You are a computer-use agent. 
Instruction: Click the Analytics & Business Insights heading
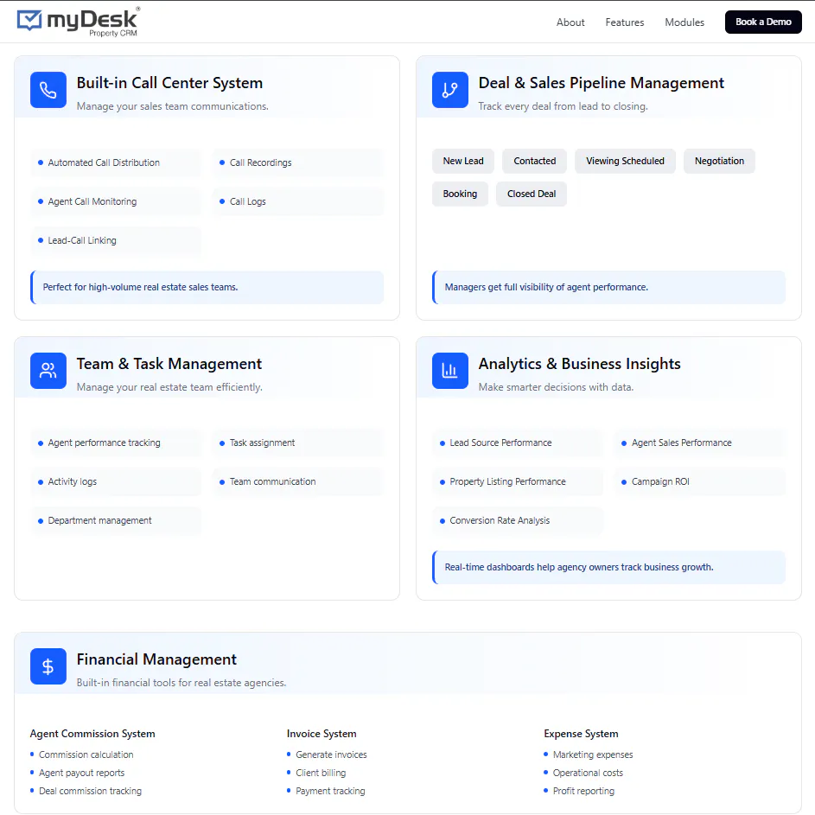(579, 364)
